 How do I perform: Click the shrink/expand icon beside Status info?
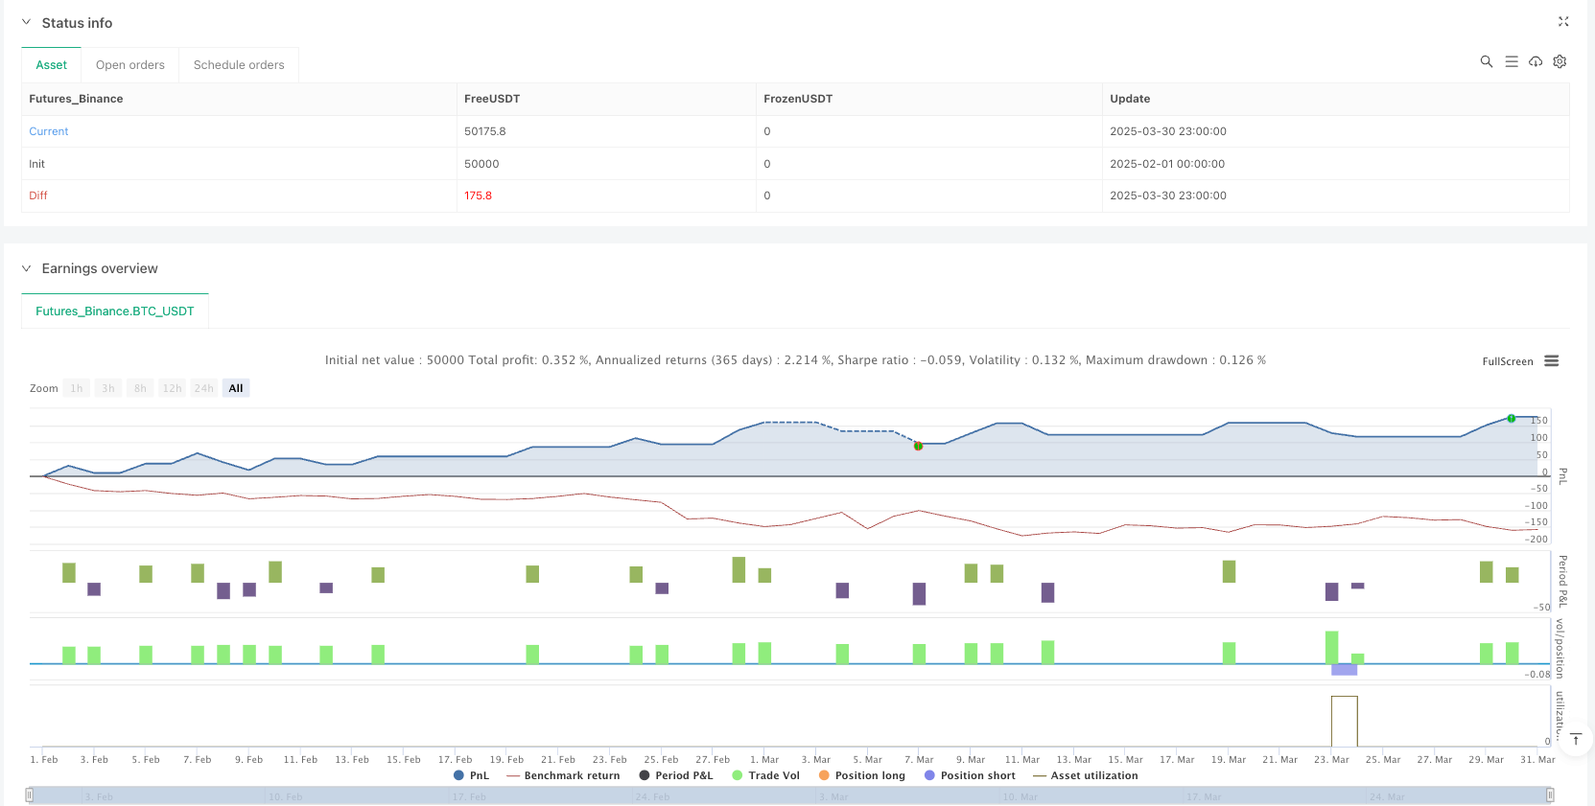[1563, 21]
